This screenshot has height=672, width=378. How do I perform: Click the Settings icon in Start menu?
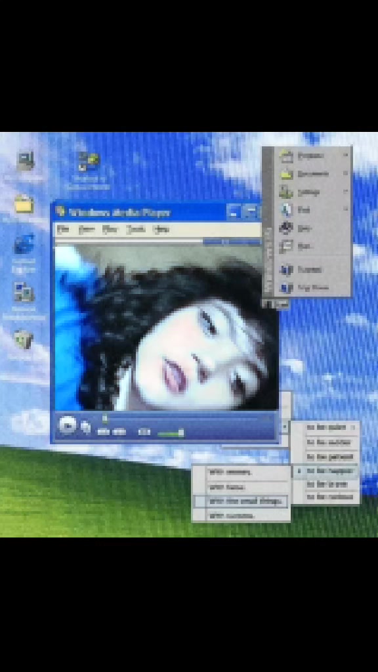click(x=286, y=192)
